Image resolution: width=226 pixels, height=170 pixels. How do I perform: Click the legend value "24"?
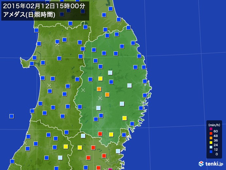[216, 145]
